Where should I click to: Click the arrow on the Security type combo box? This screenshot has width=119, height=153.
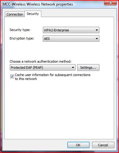(97, 30)
